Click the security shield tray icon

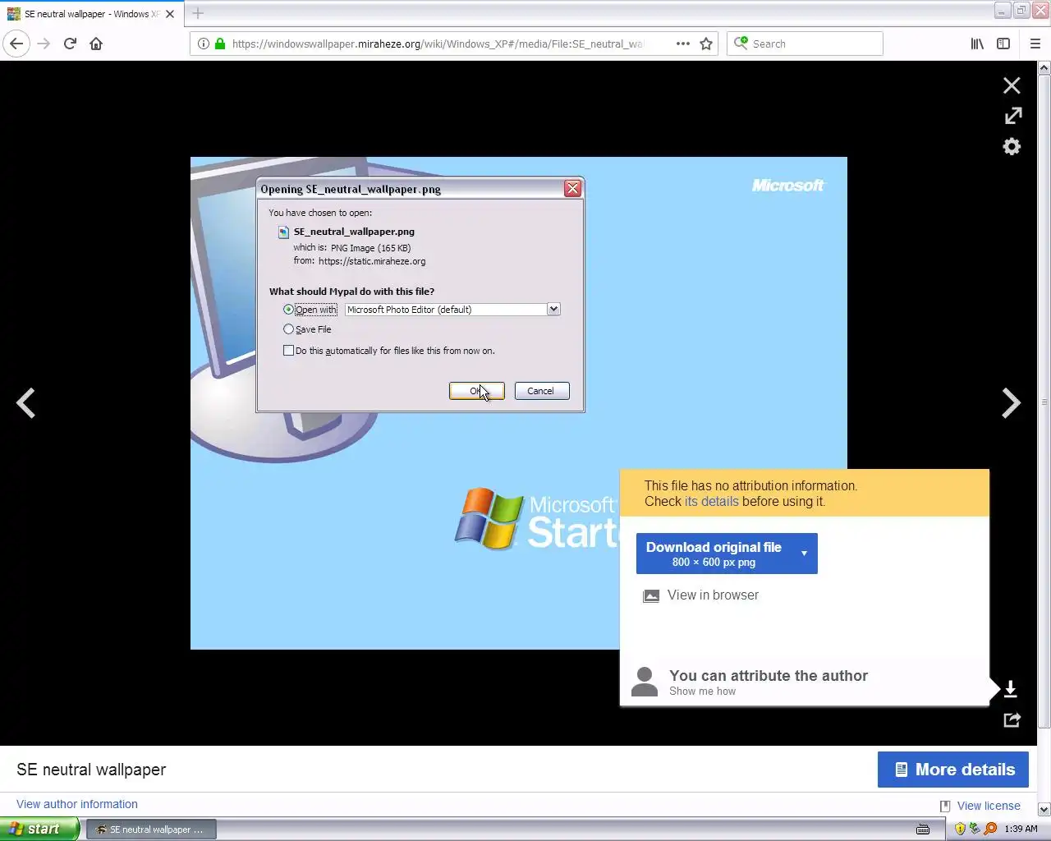pos(960,829)
